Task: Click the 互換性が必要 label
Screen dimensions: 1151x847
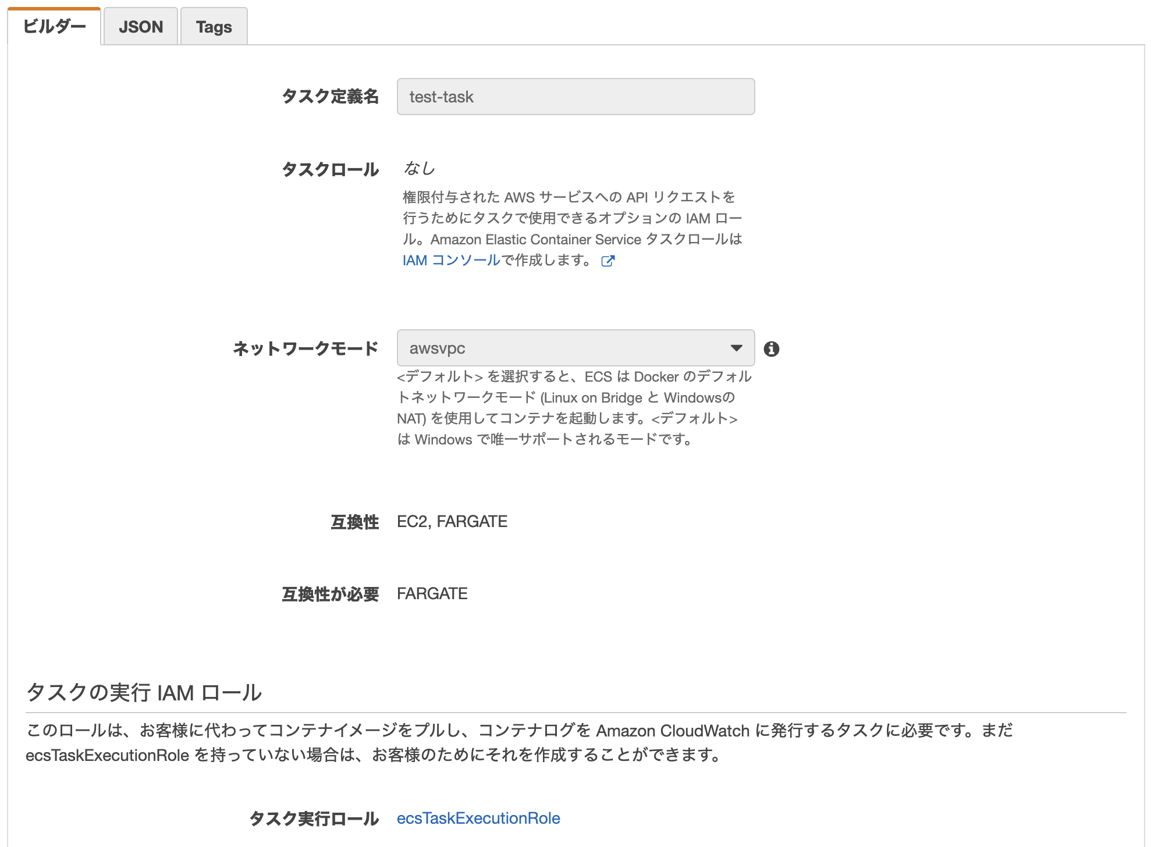Action: 330,594
